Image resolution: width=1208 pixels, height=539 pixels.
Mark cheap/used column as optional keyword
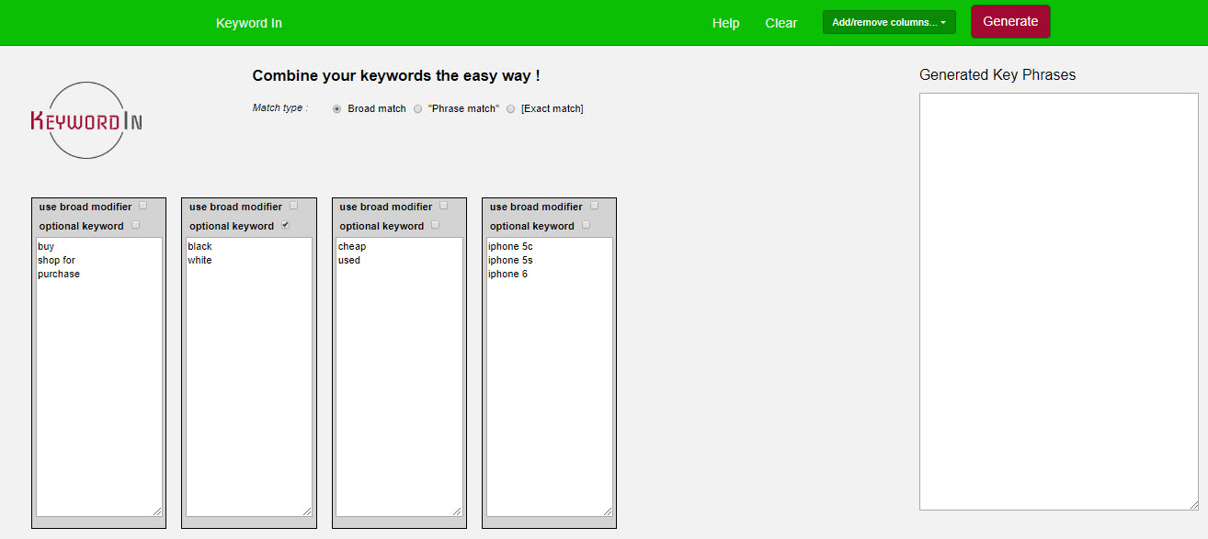436,225
